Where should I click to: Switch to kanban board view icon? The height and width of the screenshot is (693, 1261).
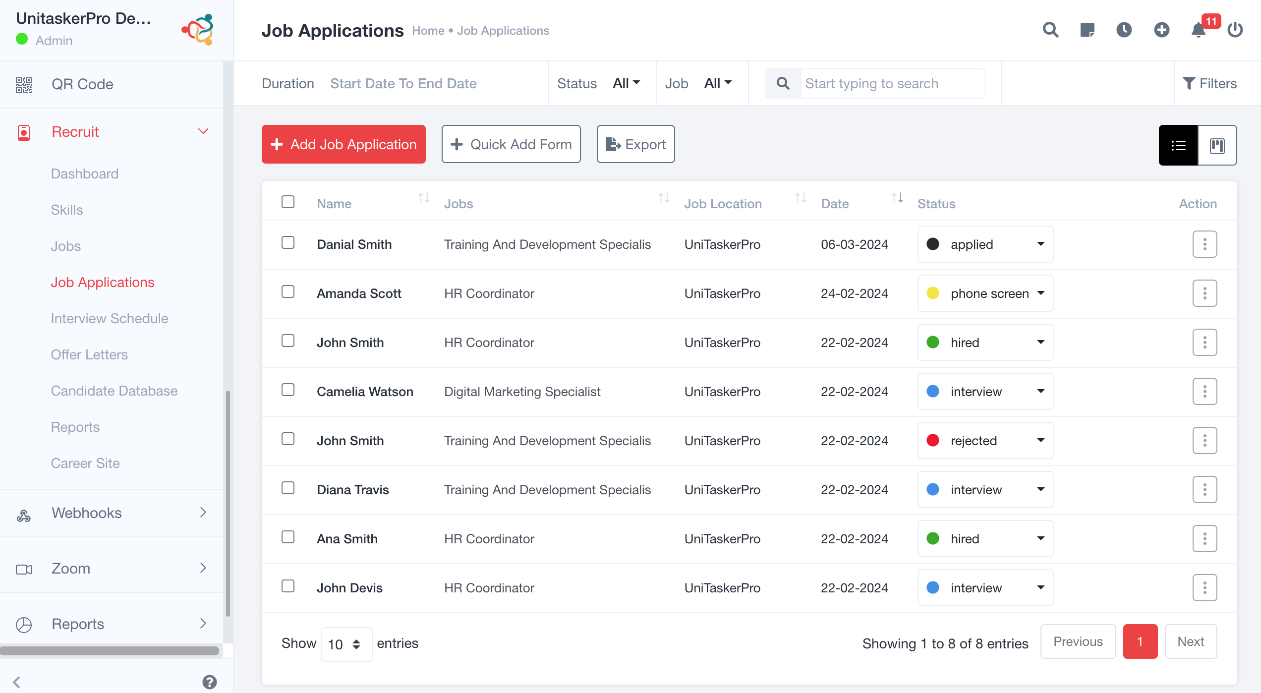tap(1217, 145)
